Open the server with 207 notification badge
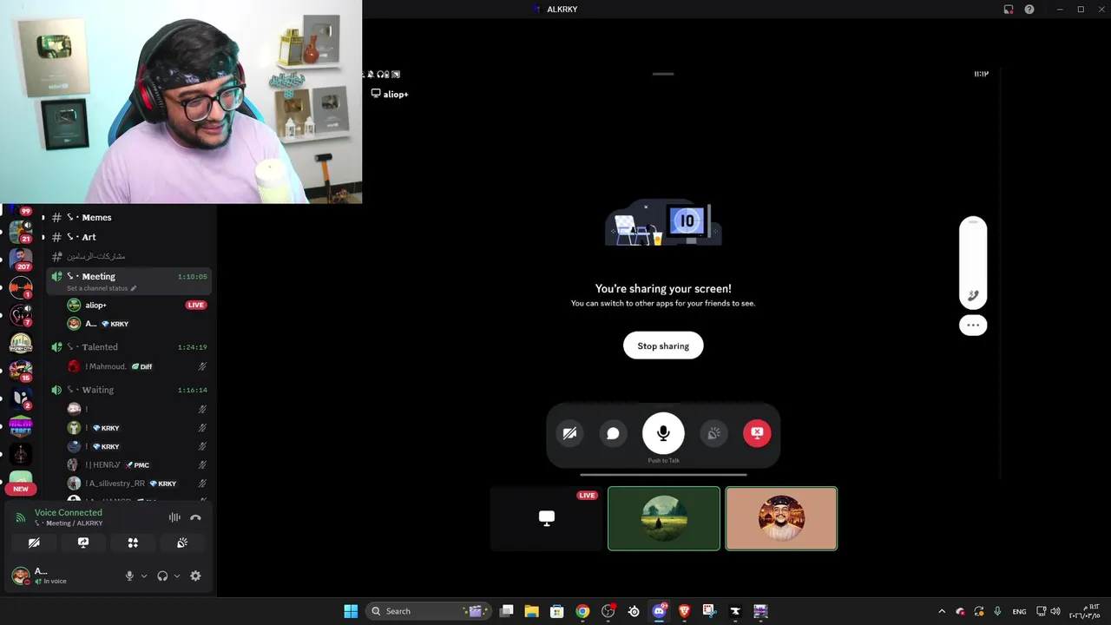The width and height of the screenshot is (1111, 625). (21, 260)
